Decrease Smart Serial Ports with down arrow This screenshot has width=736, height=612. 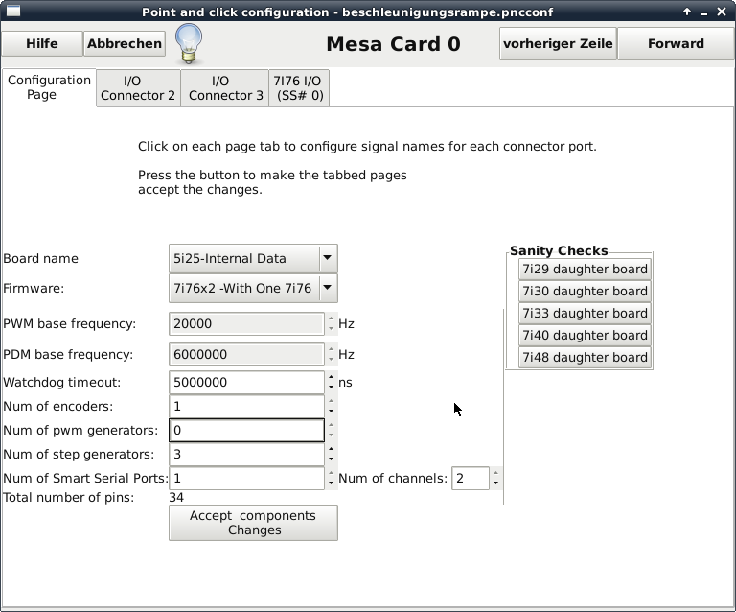point(332,483)
